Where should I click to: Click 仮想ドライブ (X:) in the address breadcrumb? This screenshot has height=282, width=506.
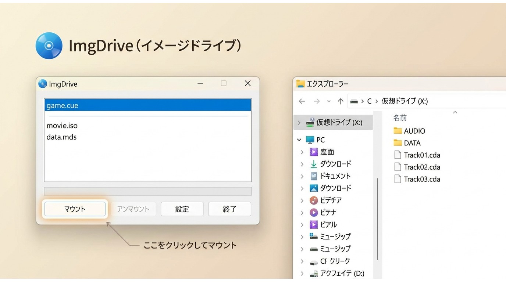(x=405, y=101)
